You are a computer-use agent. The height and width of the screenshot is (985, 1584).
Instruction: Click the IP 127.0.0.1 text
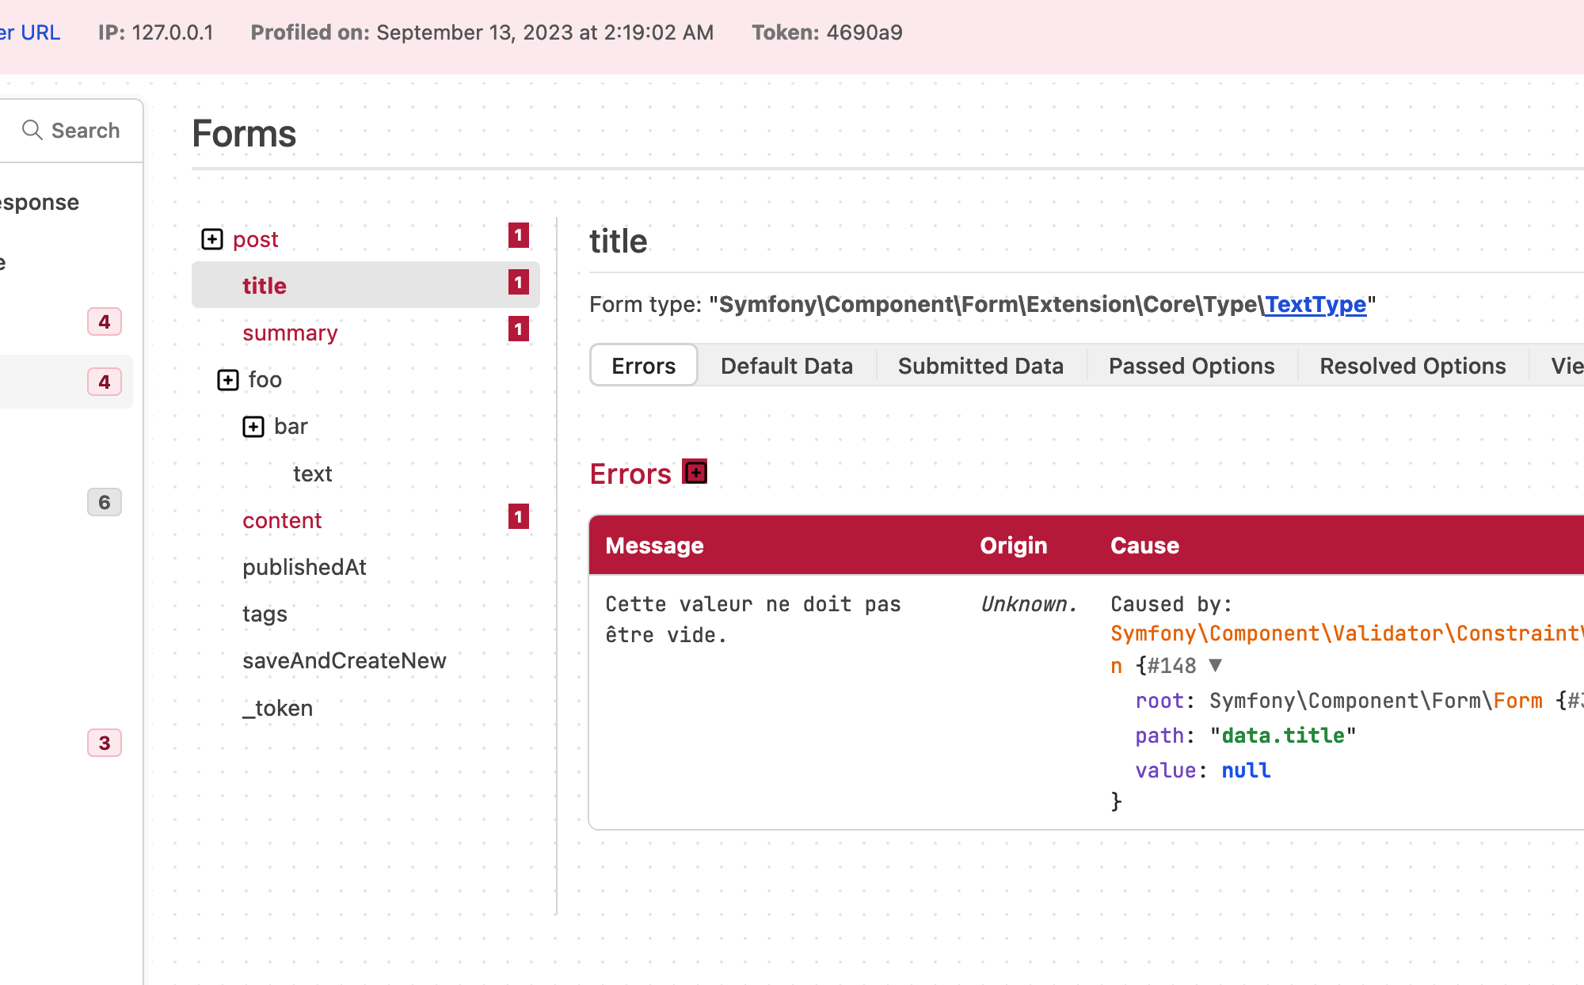click(x=156, y=32)
